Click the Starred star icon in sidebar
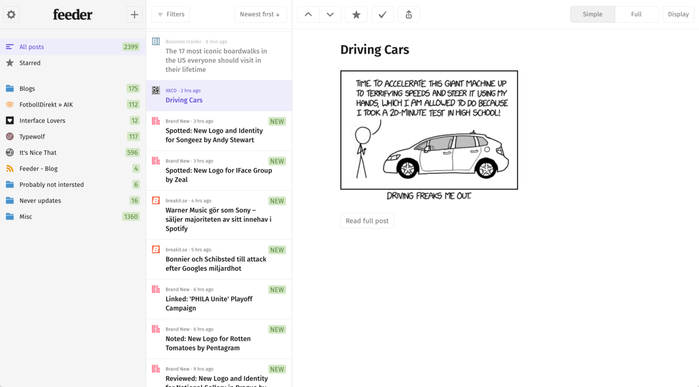This screenshot has width=699, height=387. (10, 63)
